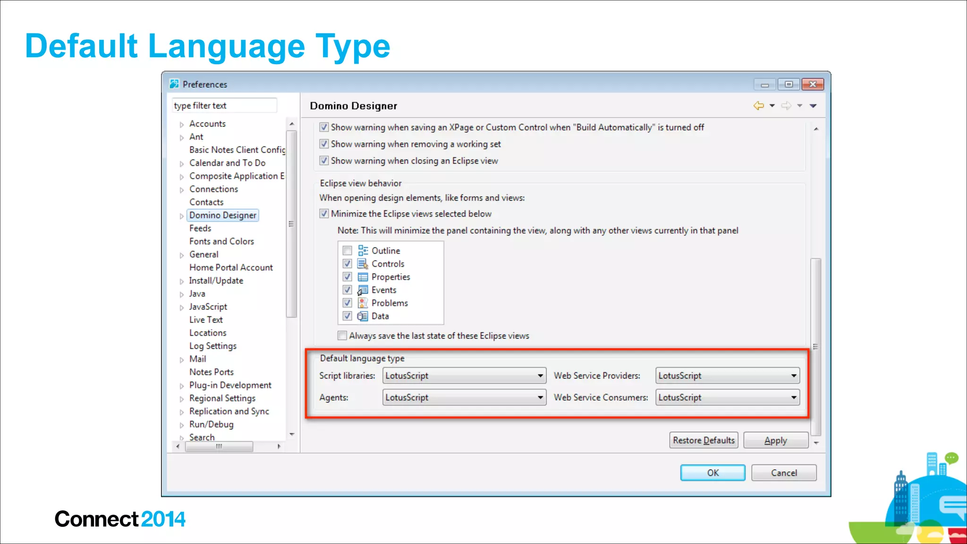Click the back navigation arrow icon

coord(758,106)
